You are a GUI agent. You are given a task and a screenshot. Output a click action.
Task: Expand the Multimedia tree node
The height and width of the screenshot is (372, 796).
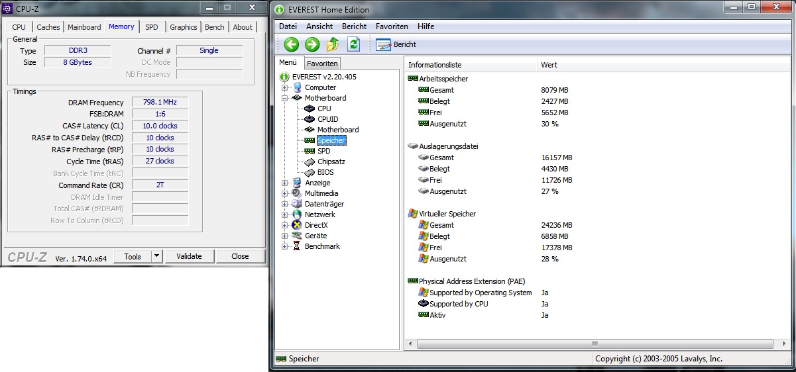(x=285, y=193)
